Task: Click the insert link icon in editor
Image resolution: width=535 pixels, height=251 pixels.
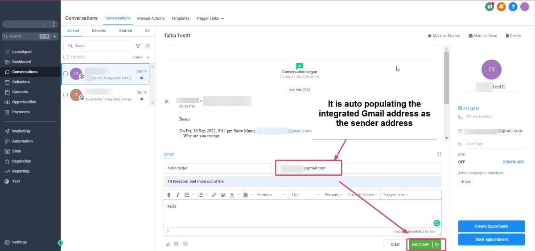Action: 214,195
